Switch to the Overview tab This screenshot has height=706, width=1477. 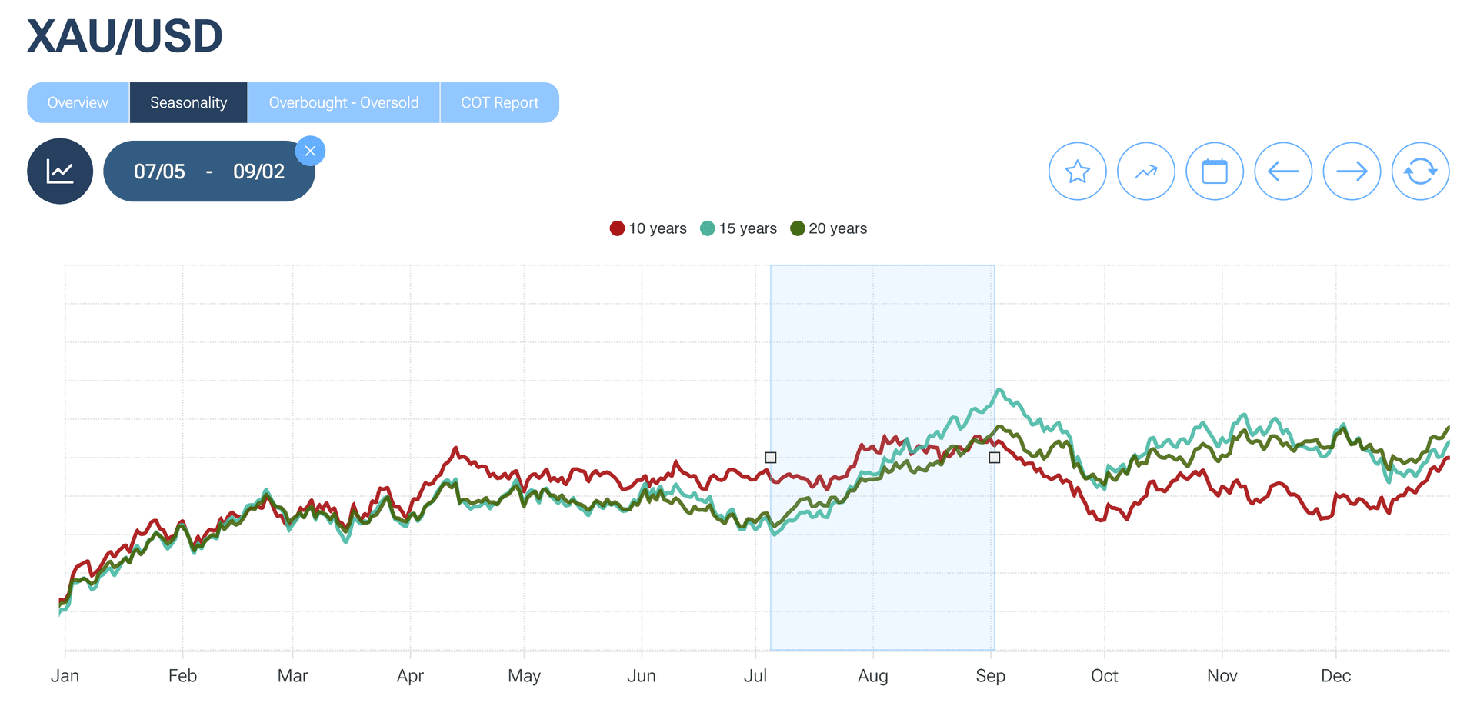77,102
